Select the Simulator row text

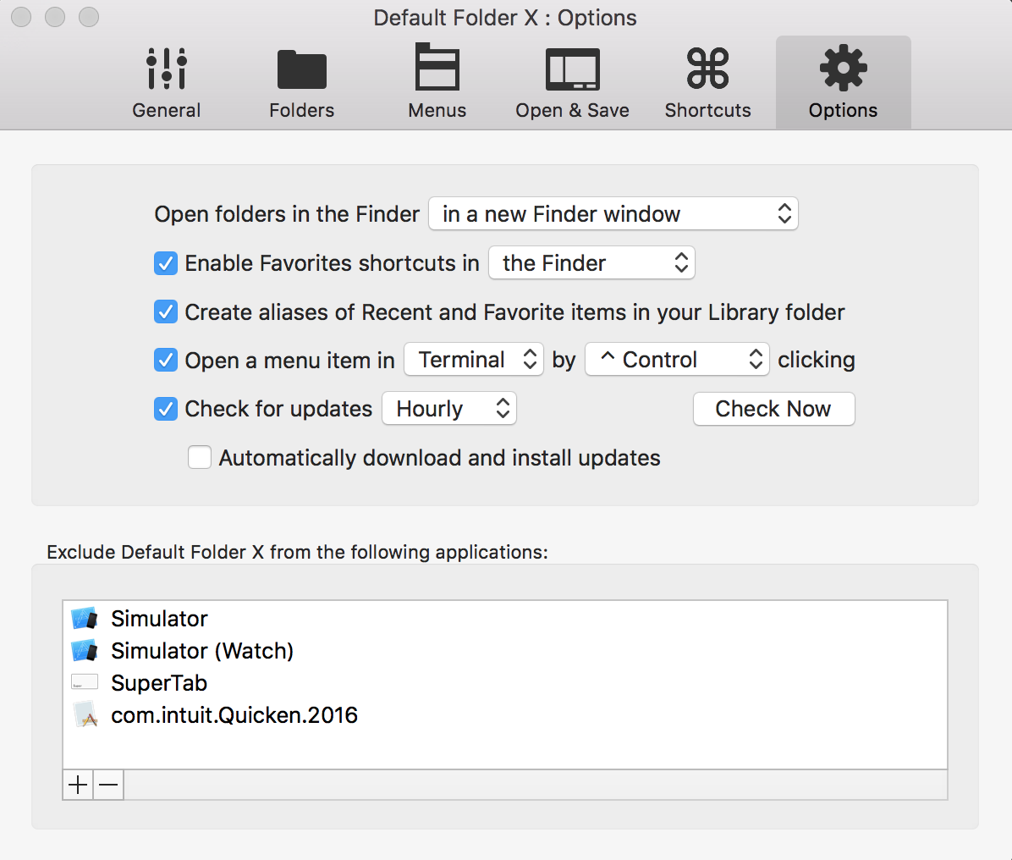point(159,619)
